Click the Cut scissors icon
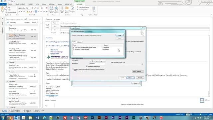213x120 pixels. (6, 7)
